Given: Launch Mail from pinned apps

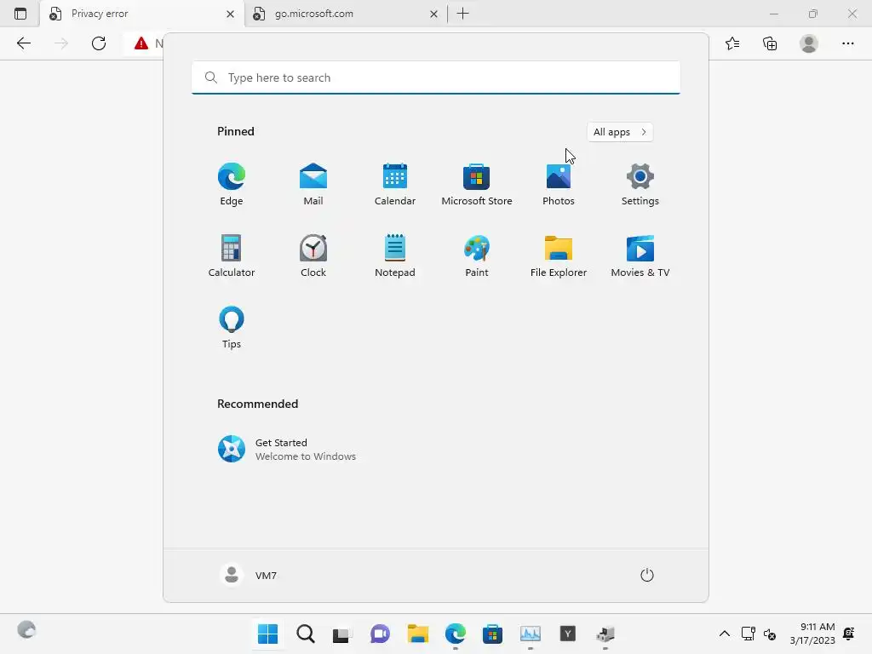Looking at the screenshot, I should pyautogui.click(x=313, y=184).
